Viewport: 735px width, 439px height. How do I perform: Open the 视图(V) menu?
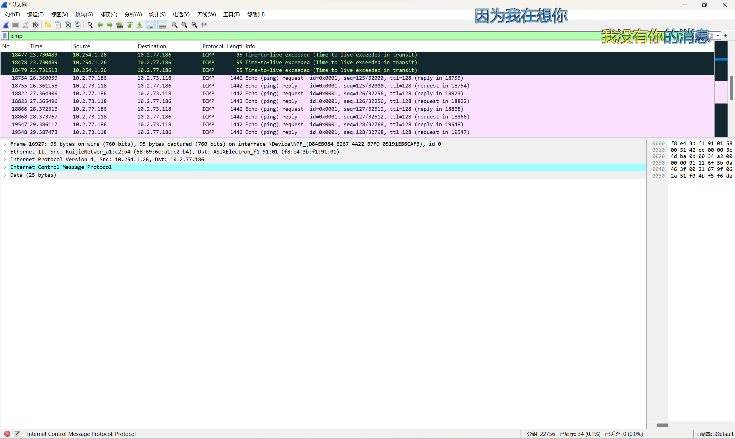(59, 15)
